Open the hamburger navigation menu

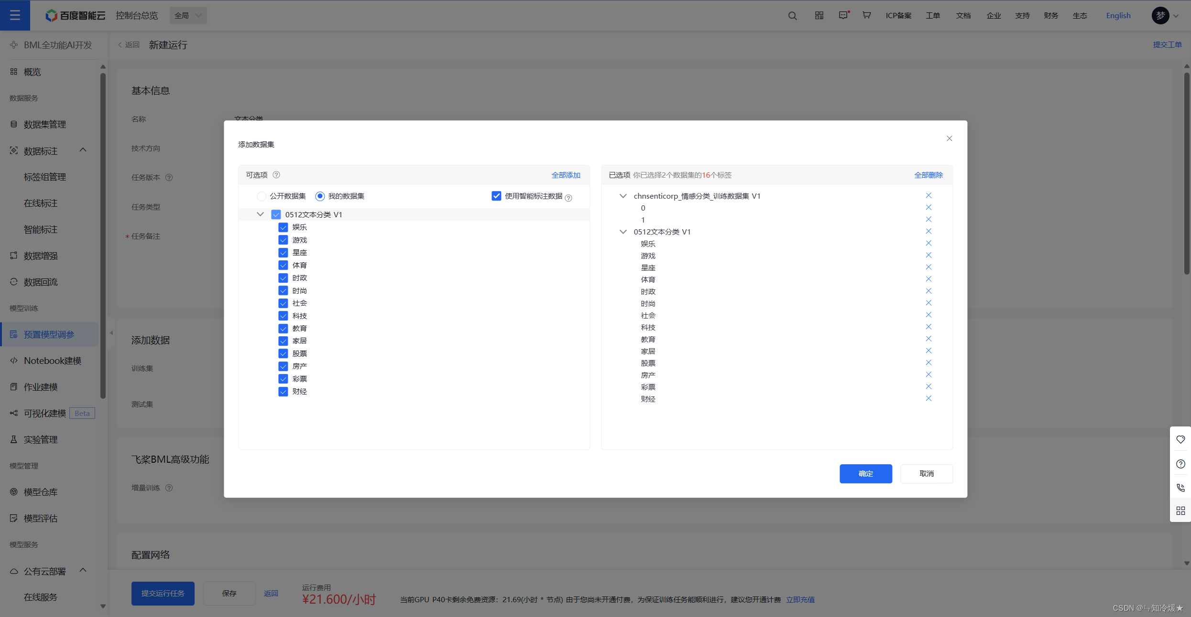15,15
